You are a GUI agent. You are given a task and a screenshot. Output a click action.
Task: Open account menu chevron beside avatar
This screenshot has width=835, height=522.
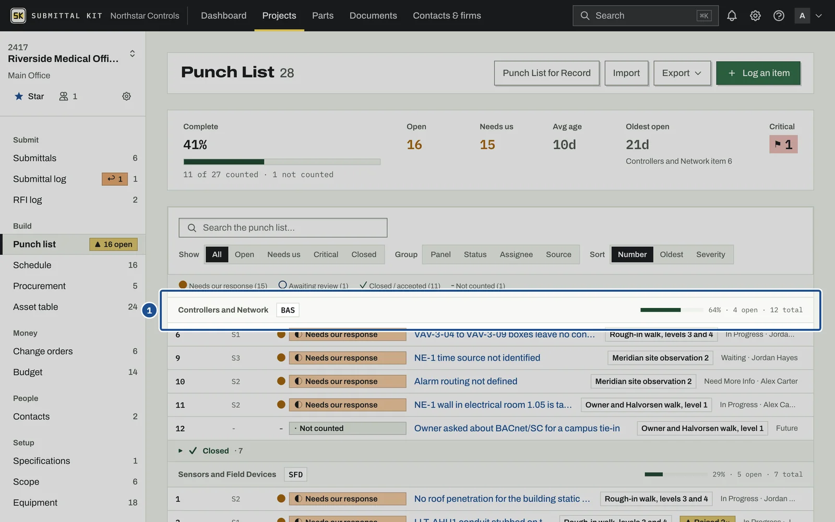pyautogui.click(x=819, y=16)
